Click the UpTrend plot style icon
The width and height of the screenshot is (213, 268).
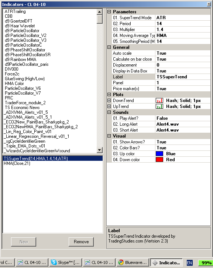click(159, 106)
